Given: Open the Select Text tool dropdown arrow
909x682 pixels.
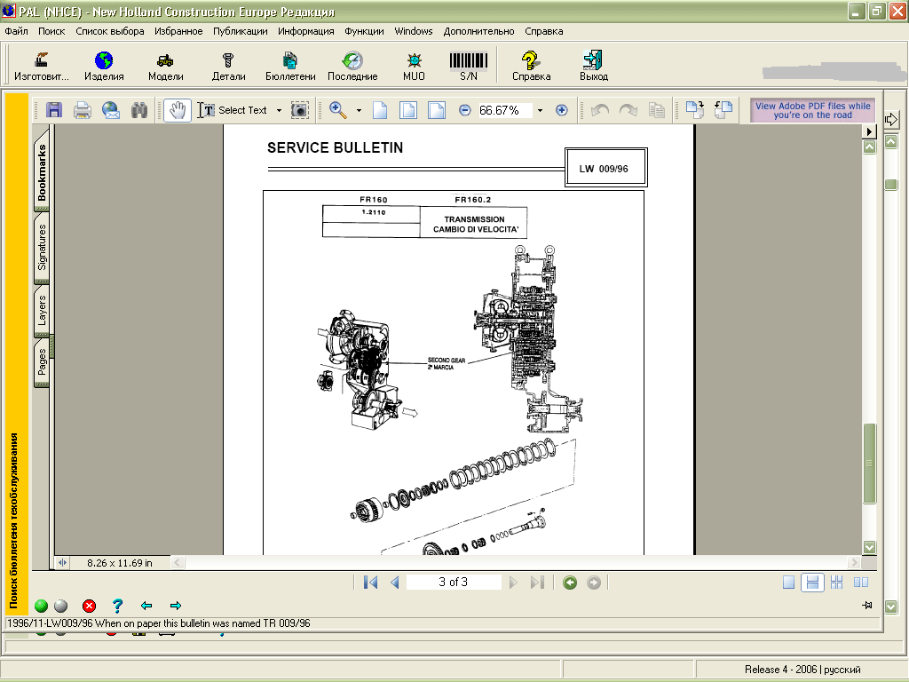Looking at the screenshot, I should (x=279, y=110).
